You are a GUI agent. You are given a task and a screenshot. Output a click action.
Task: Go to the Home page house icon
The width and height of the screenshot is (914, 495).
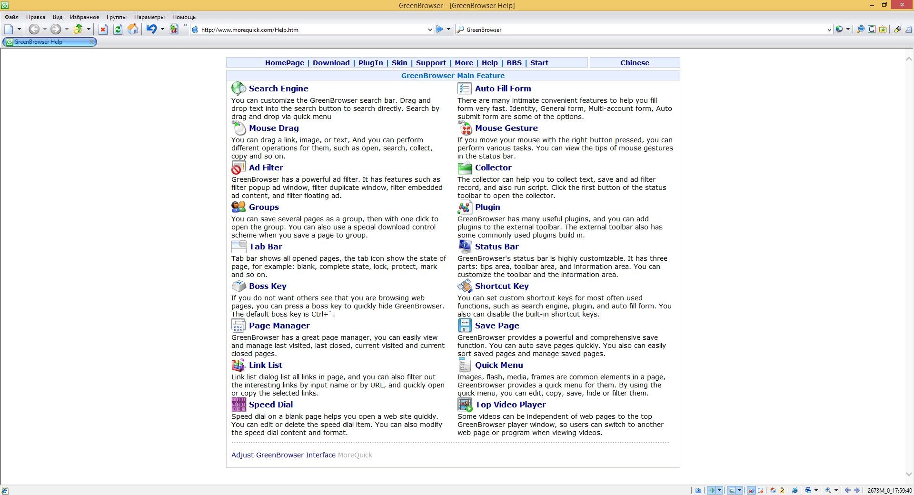click(x=133, y=30)
